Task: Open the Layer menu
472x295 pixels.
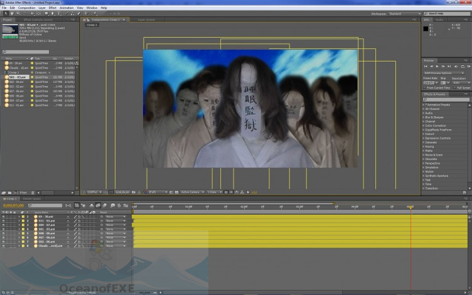Action: pos(42,8)
